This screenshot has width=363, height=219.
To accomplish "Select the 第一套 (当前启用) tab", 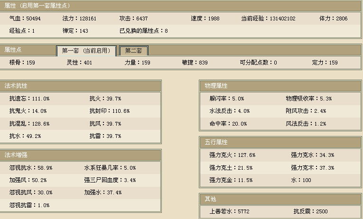I will [x=86, y=51].
